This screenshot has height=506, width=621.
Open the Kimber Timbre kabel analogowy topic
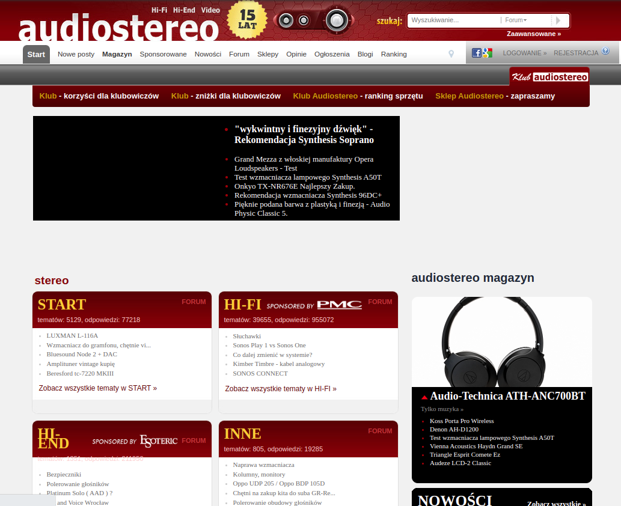tap(279, 364)
